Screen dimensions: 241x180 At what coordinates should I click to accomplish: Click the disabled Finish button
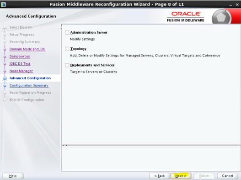(x=204, y=176)
